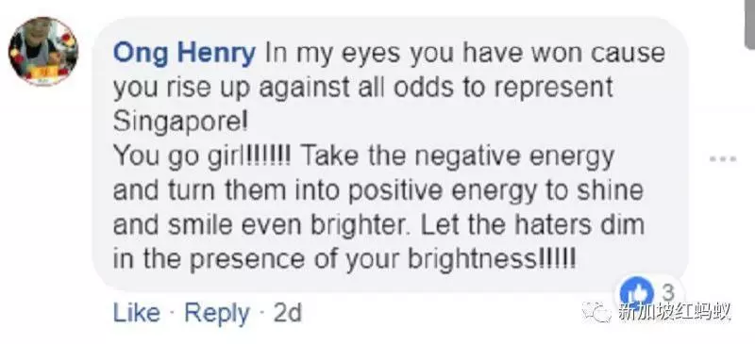Click the WeChat logo in the watermark
Screen dimensions: 755x344
pos(598,312)
